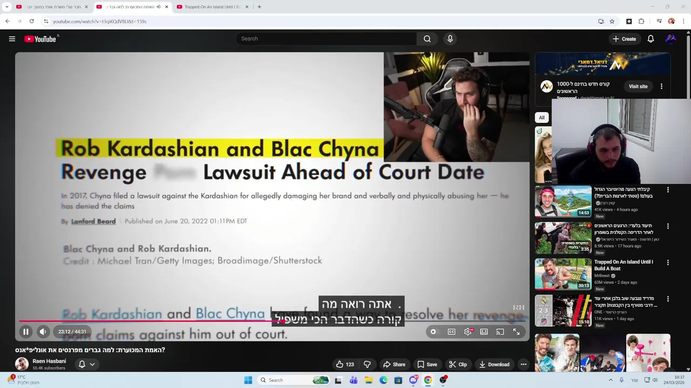The image size is (691, 388).
Task: Pause the video
Action: click(25, 332)
